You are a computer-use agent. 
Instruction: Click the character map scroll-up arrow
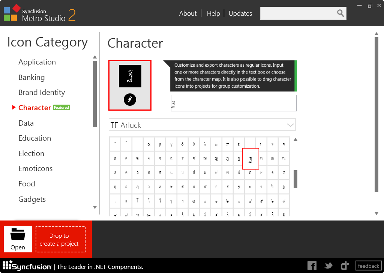click(x=295, y=139)
